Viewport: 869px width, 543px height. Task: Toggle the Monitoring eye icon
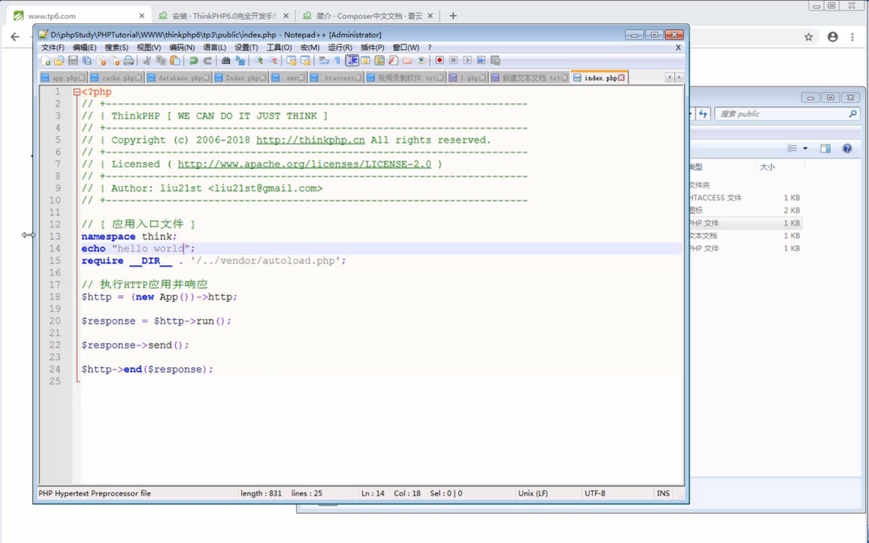tap(421, 61)
